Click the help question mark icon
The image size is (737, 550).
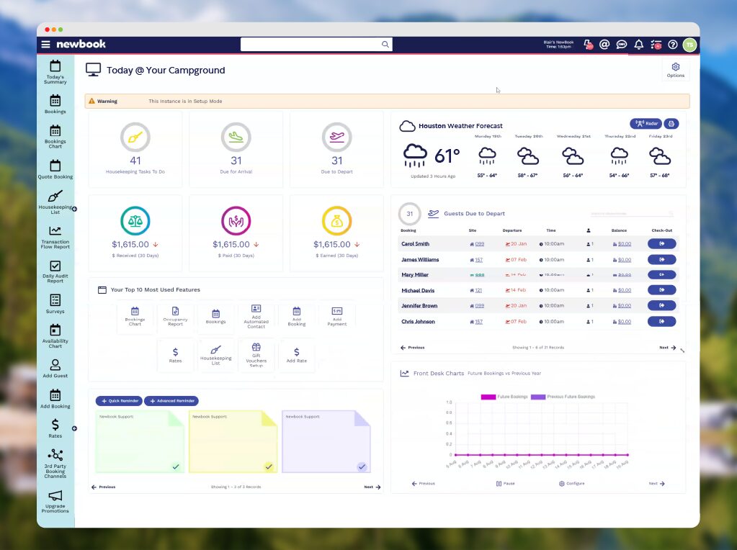672,45
